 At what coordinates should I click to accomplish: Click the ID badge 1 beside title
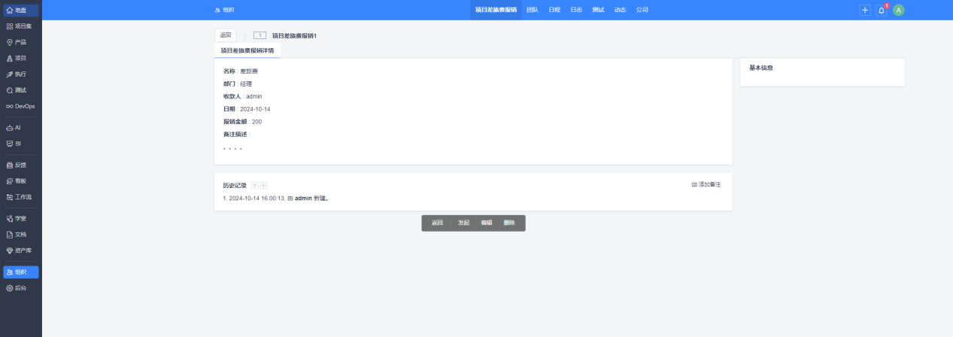[260, 35]
